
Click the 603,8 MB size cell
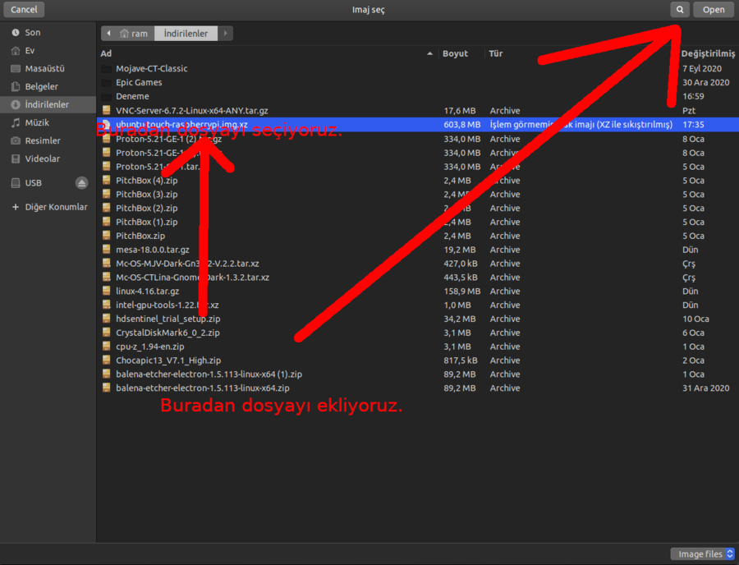(461, 124)
